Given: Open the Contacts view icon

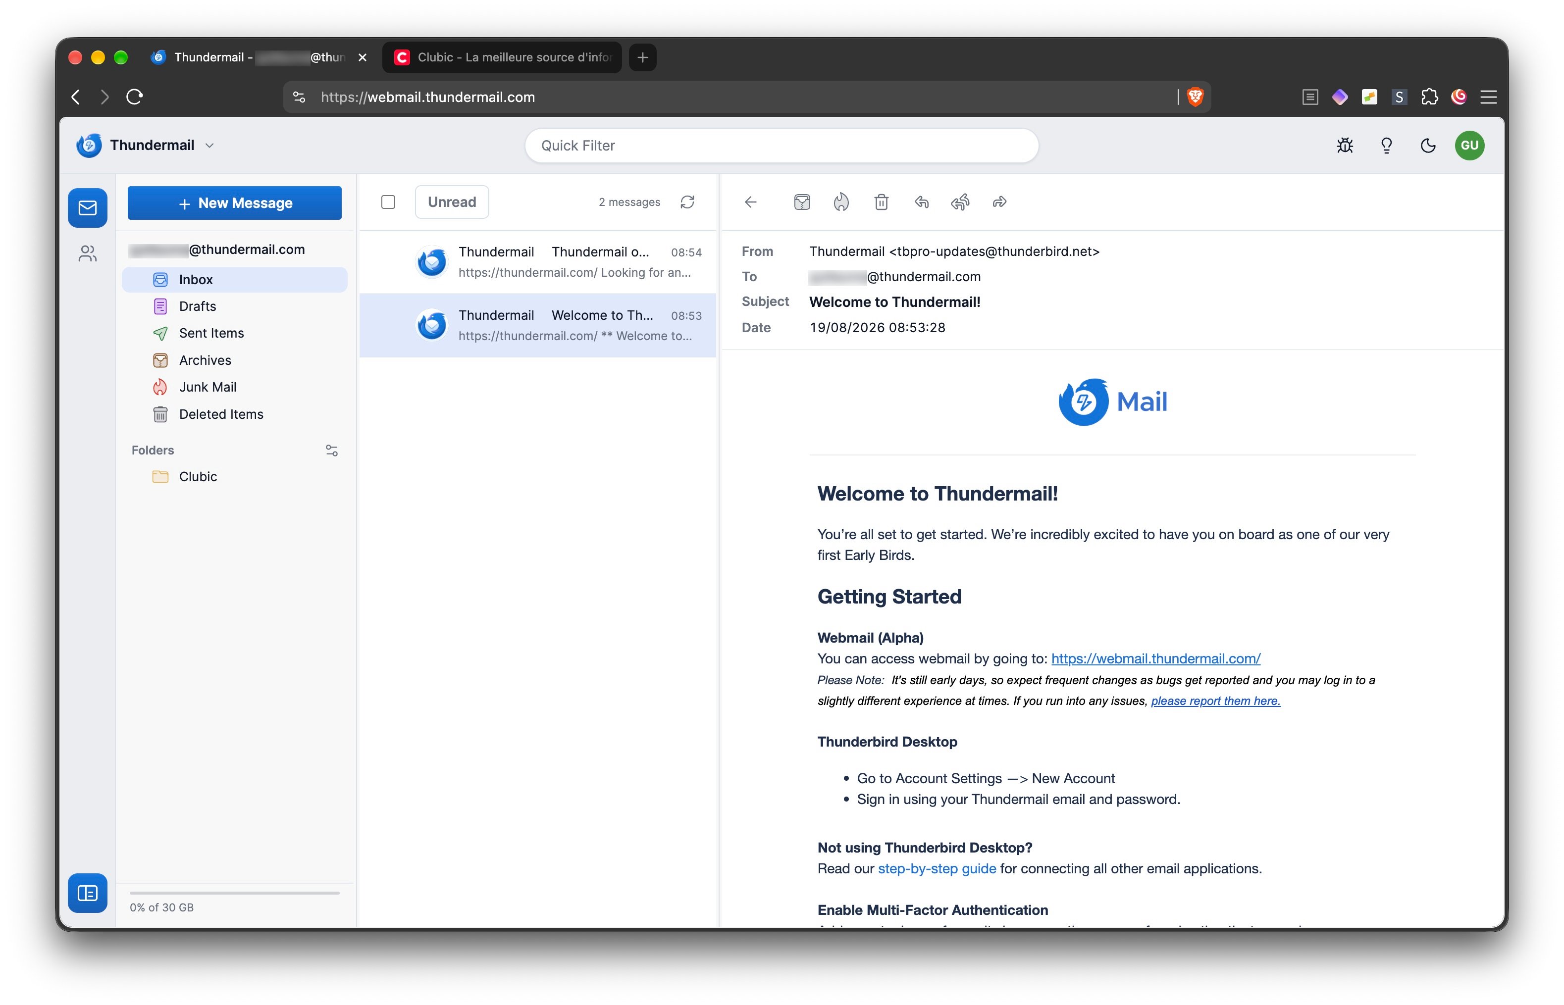Looking at the screenshot, I should (x=88, y=253).
